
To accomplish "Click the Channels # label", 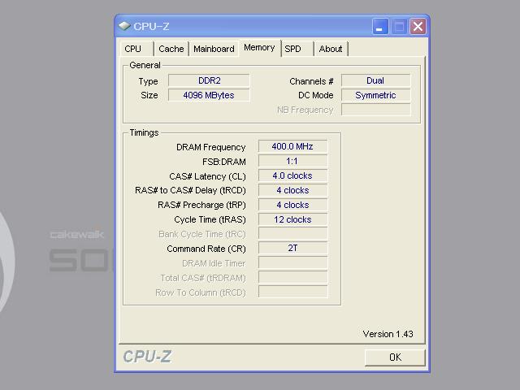I will (x=311, y=81).
